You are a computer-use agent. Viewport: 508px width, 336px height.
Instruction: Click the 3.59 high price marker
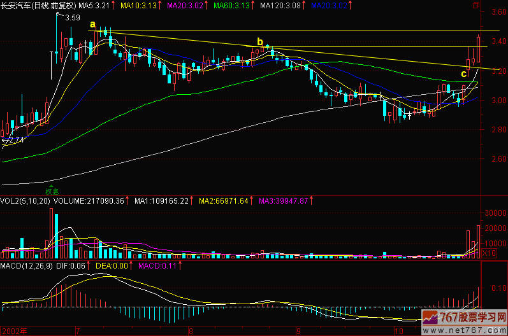coord(72,18)
